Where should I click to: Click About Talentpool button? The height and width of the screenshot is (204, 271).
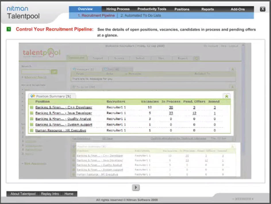(23, 194)
